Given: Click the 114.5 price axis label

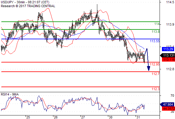Looking at the screenshot, I should 170,2.
